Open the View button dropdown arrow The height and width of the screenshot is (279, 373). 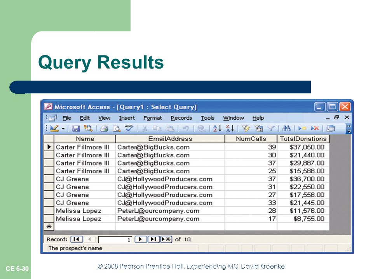pos(63,129)
